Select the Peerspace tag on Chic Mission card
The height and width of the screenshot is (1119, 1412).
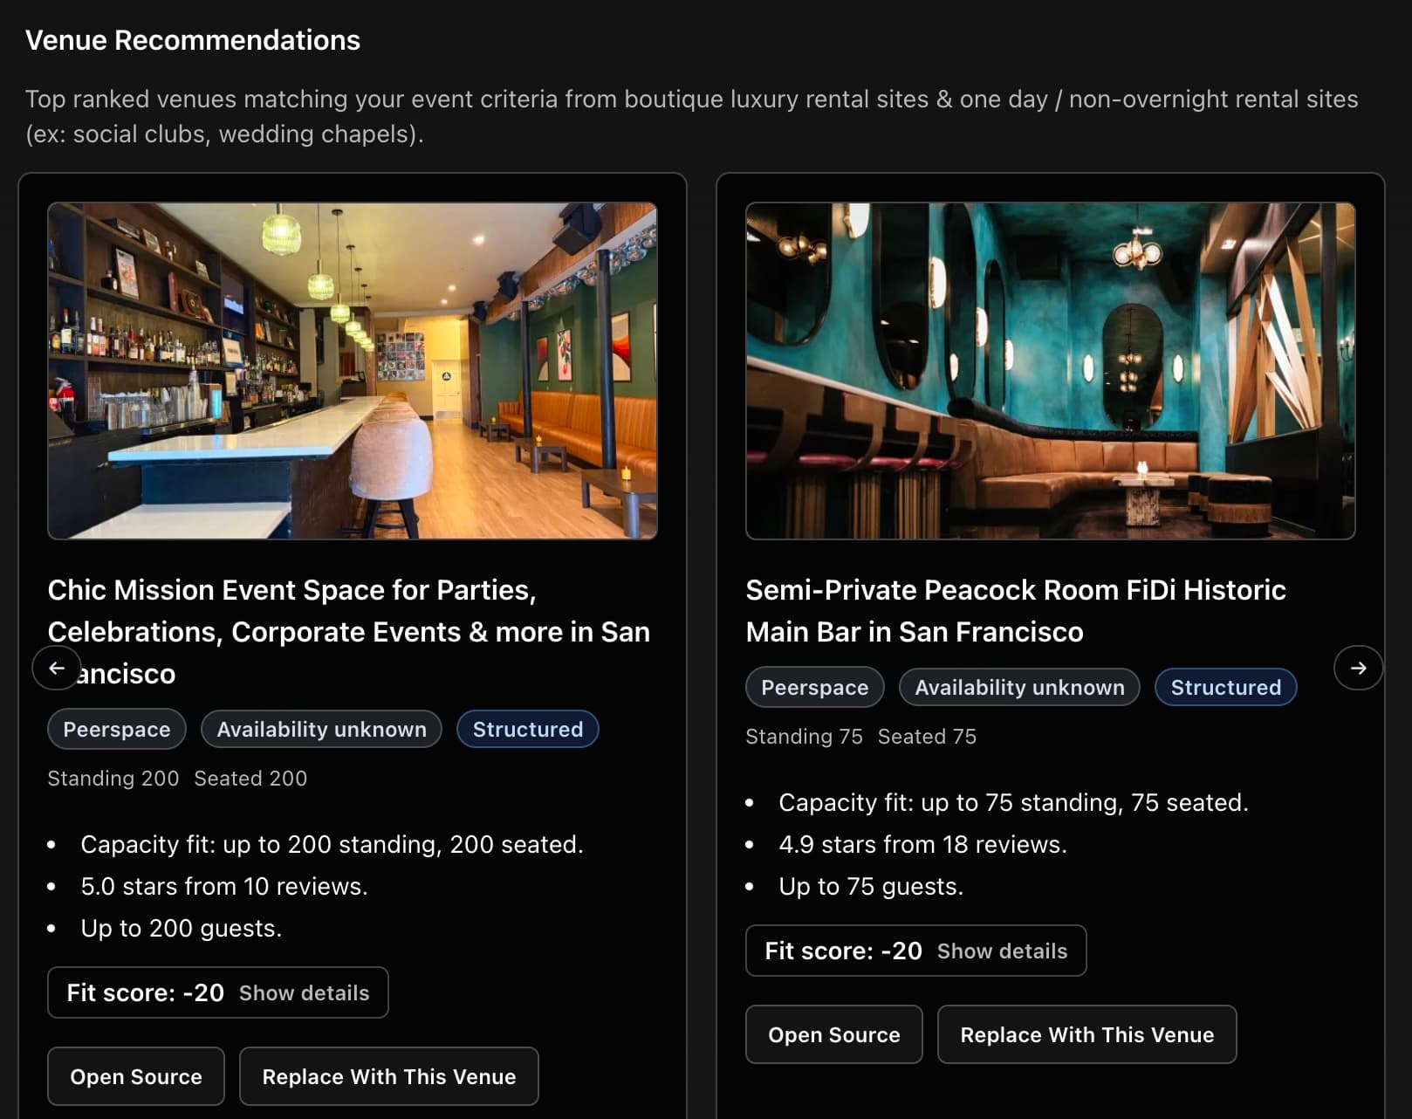point(116,729)
